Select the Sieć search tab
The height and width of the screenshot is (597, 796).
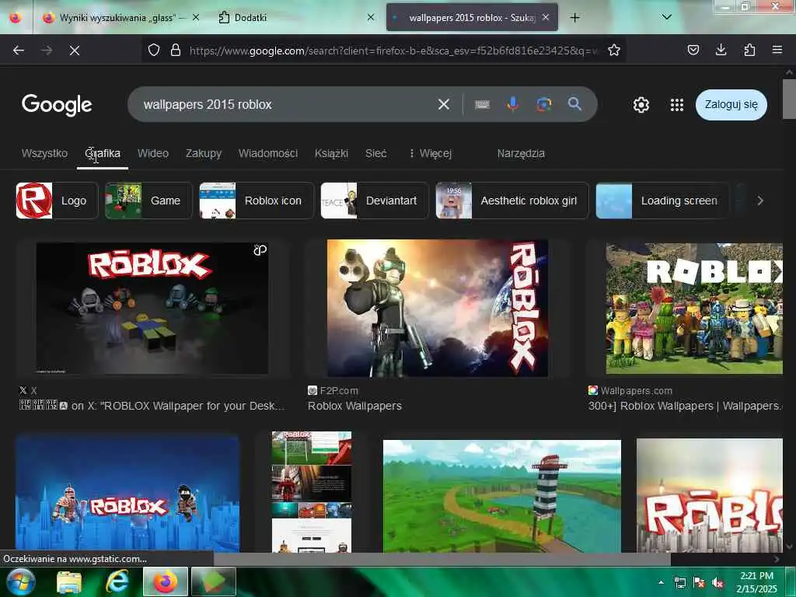click(x=376, y=153)
